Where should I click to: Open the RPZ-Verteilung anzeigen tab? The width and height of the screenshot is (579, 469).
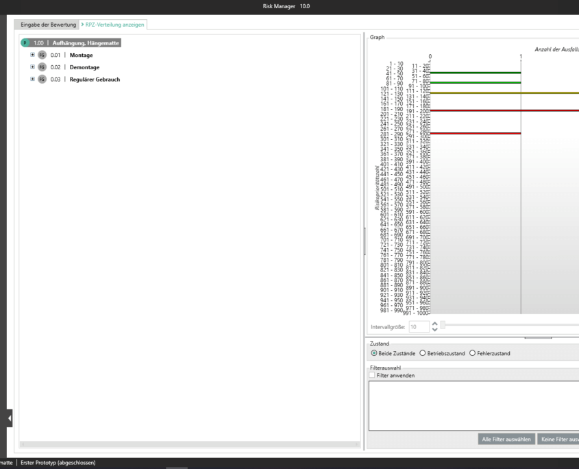pyautogui.click(x=113, y=25)
